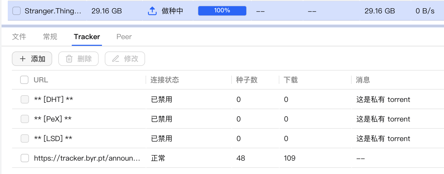Select the tracker.byr.pt row checkbox

(x=25, y=158)
